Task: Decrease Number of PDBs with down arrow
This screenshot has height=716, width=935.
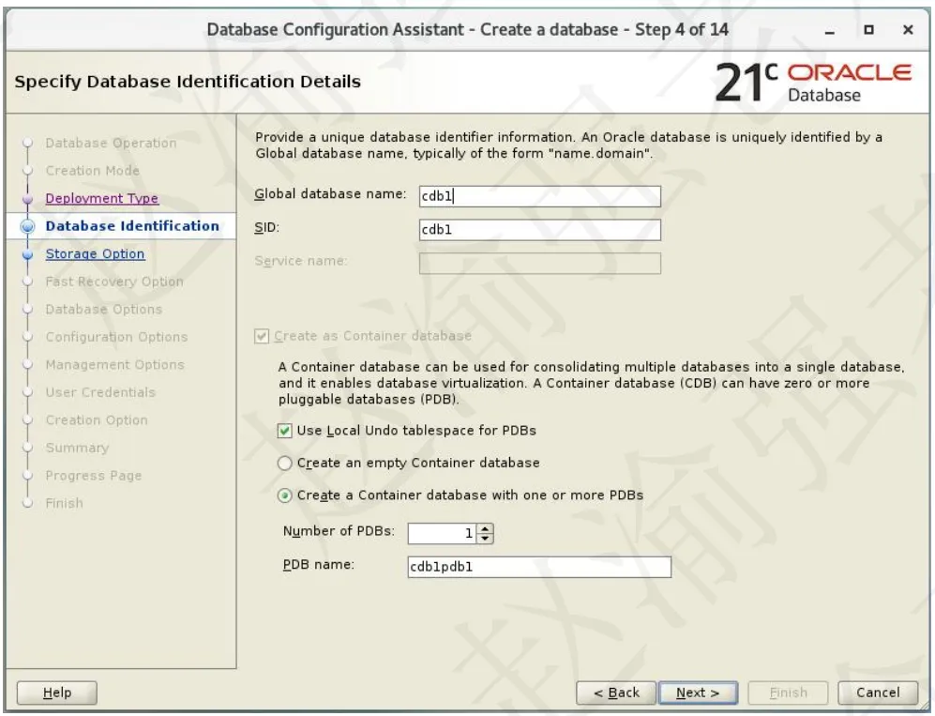Action: pyautogui.click(x=486, y=539)
